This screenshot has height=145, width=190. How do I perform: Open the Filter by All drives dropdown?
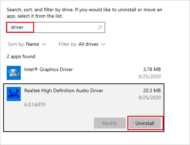click(82, 44)
